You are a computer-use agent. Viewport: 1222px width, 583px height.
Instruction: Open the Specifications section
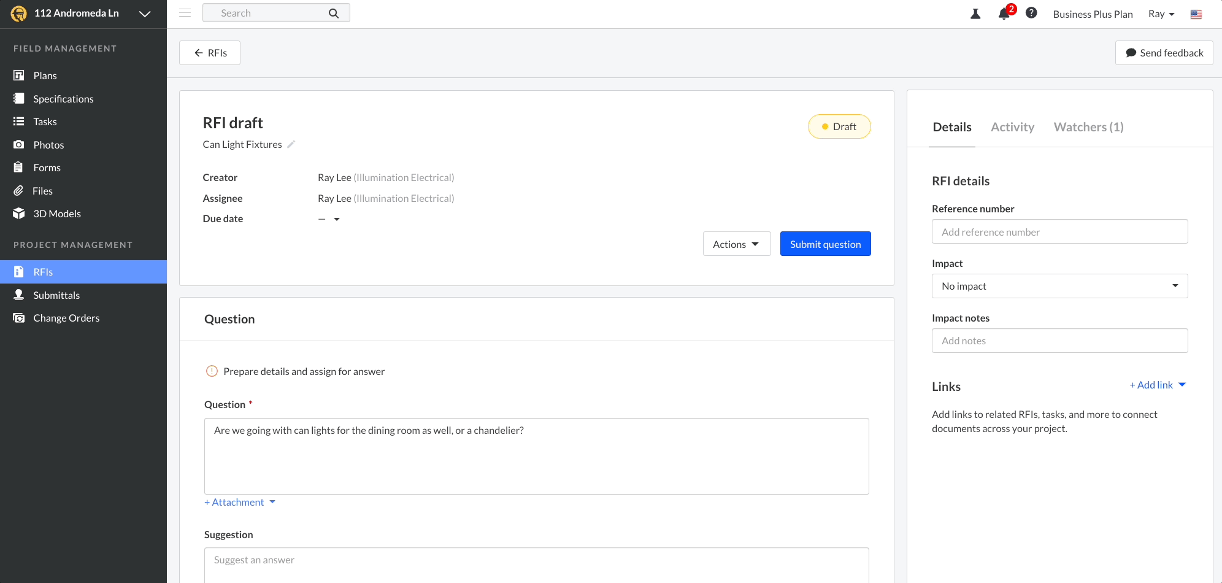(x=63, y=98)
